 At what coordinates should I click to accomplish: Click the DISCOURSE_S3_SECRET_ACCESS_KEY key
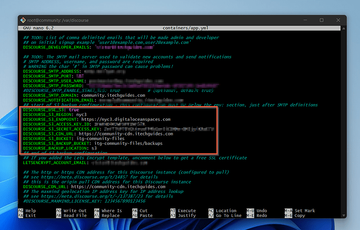coord(62,129)
